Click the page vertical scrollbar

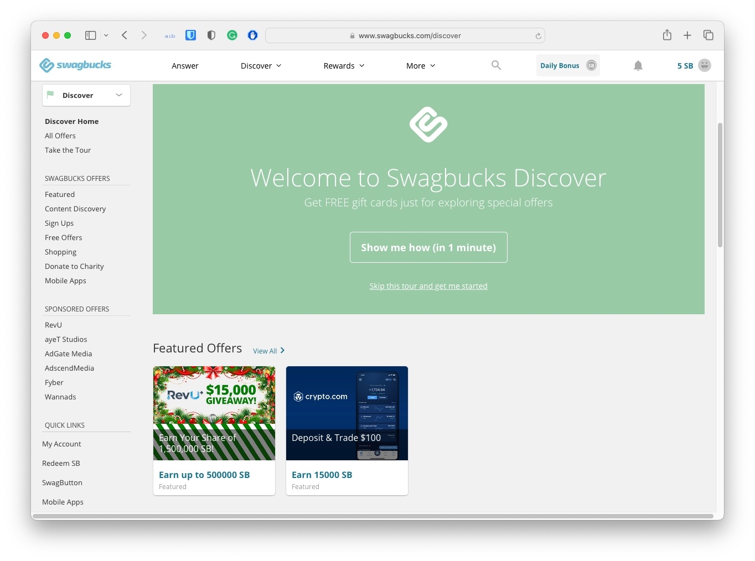(720, 185)
